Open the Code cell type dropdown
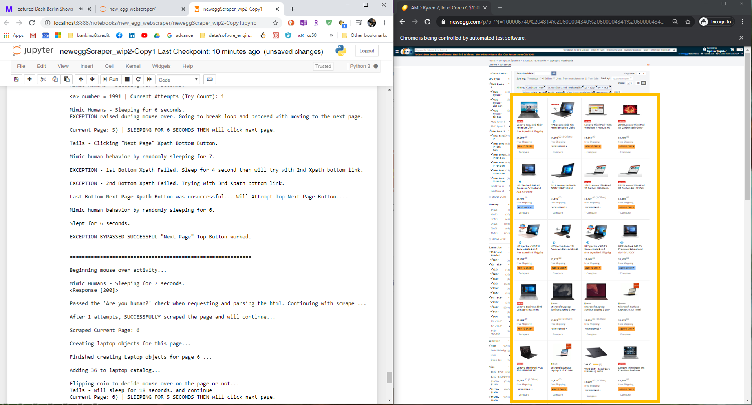Viewport: 752px width, 405px height. (x=178, y=80)
